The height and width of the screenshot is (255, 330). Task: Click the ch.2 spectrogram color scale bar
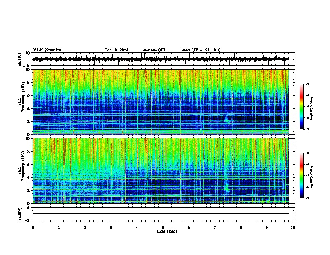click(x=302, y=175)
